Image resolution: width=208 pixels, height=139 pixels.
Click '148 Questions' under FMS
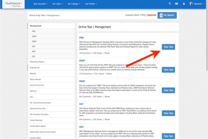point(85,53)
